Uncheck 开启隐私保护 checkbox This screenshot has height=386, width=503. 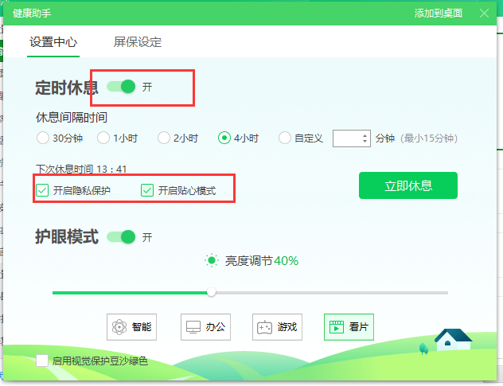(x=42, y=190)
